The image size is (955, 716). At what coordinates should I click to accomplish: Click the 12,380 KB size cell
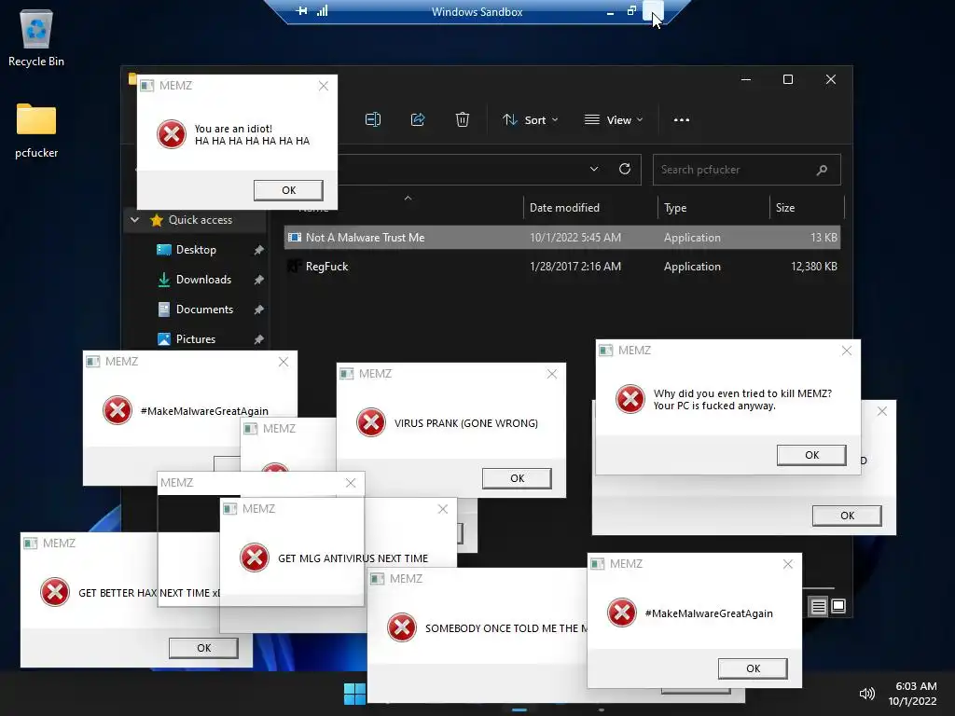[813, 266]
